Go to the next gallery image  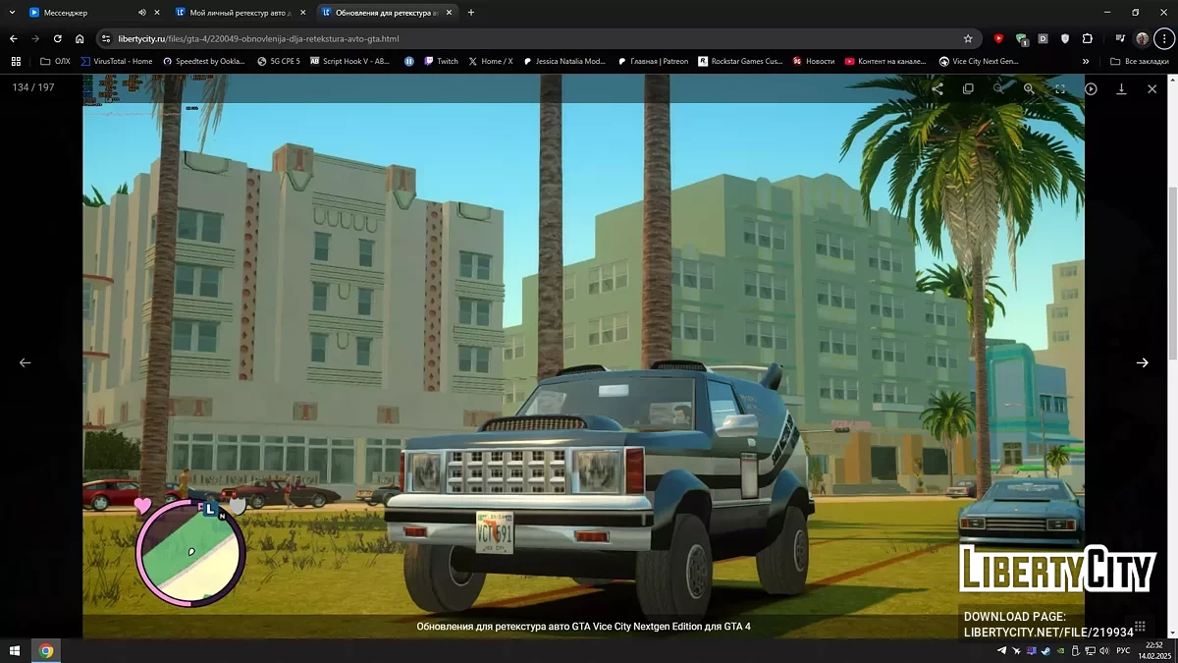(x=1142, y=362)
